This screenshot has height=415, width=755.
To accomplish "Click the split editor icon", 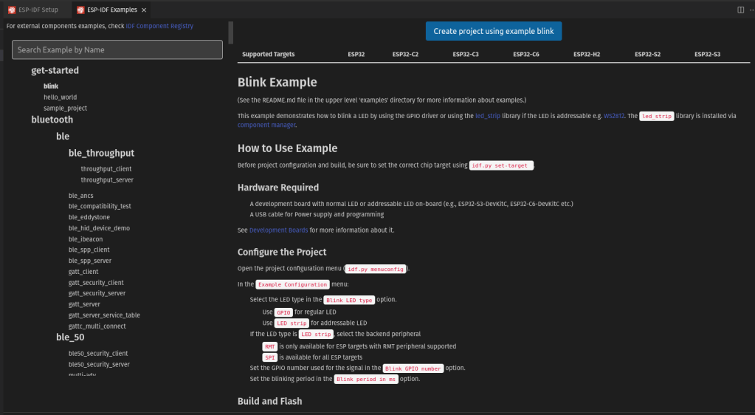I will pyautogui.click(x=740, y=10).
